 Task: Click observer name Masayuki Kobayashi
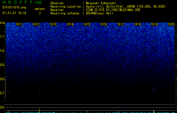click(101, 3)
